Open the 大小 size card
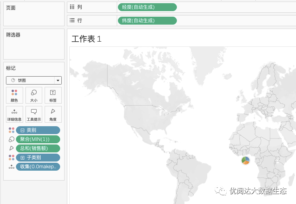This screenshot has height=204, width=296. click(34, 95)
